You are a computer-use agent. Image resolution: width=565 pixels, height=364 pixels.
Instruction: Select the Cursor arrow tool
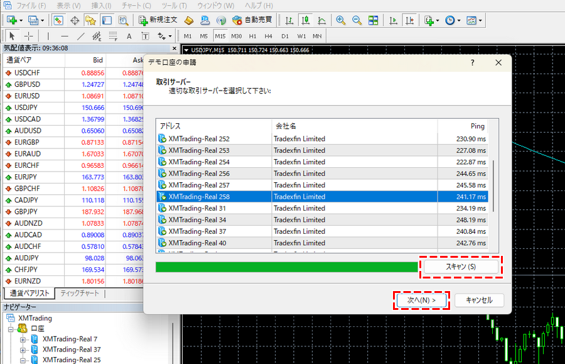12,36
